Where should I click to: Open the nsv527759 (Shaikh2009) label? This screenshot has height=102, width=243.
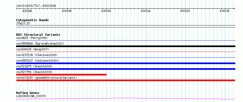(34, 72)
